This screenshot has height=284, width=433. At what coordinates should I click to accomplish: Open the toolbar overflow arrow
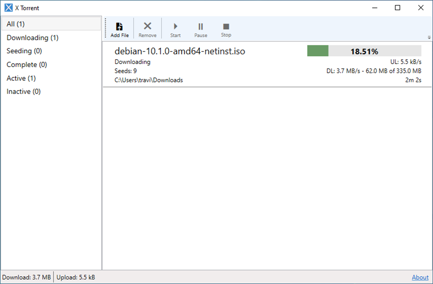point(429,37)
